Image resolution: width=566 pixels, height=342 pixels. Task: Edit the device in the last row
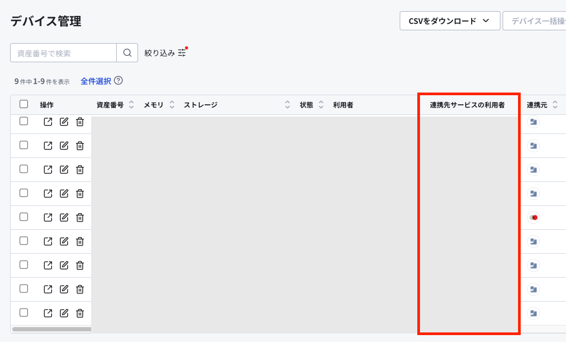(64, 313)
